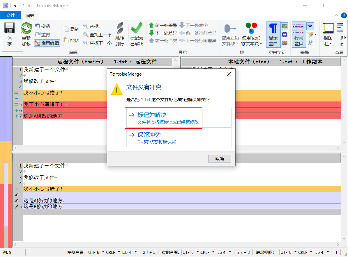Open the View Bars dropdown
This screenshot has height=257, width=348.
click(x=328, y=34)
